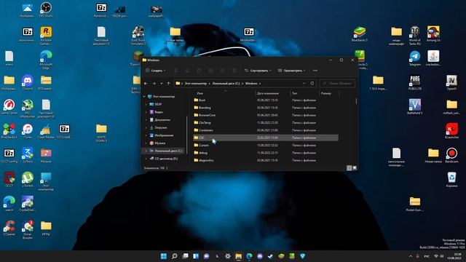466x262 pixels.
Task: Open the Создать (New) dropdown in Explorer
Action: (155, 71)
